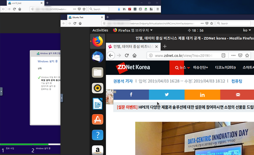Image resolution: width=254 pixels, height=155 pixels.
Task: Open the author link 권봉석 기자
Action: tap(123, 81)
